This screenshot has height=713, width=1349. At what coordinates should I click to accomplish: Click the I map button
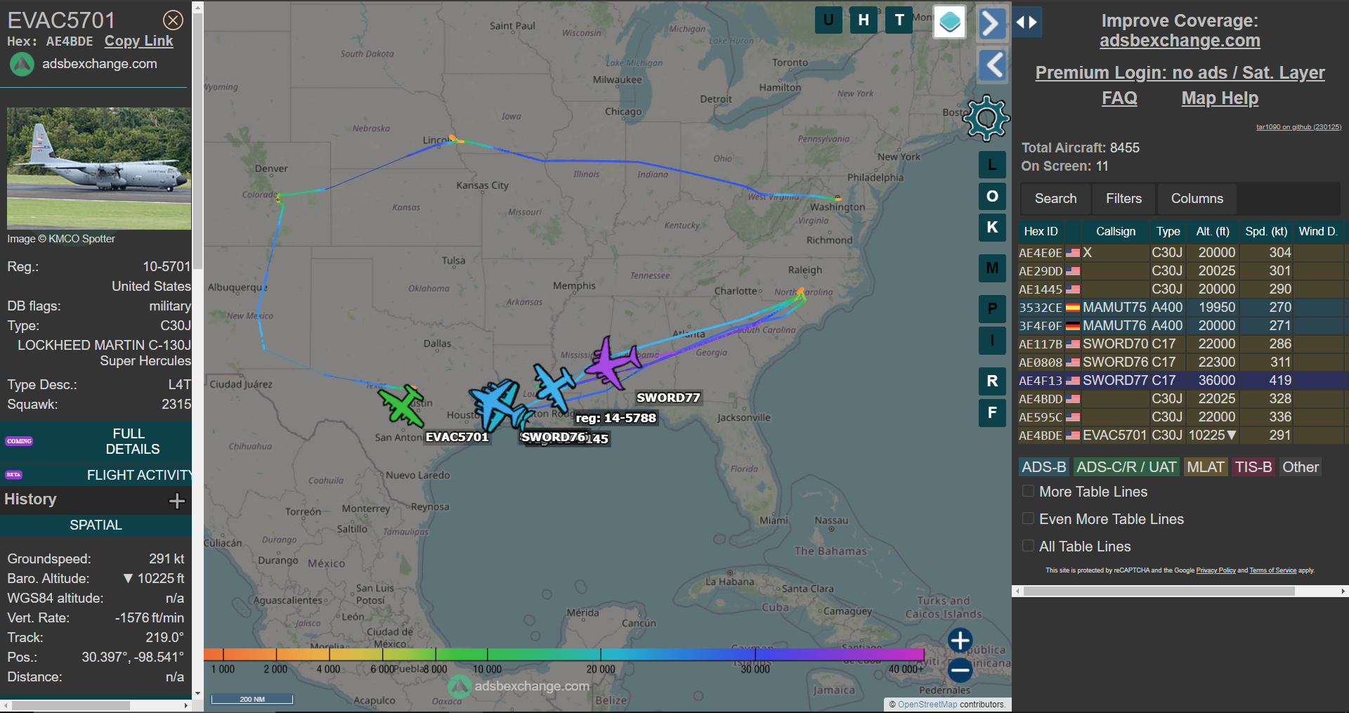[x=992, y=341]
